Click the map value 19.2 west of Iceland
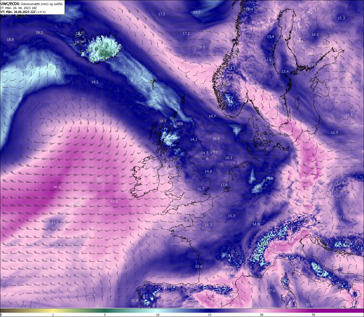The height and width of the screenshot is (317, 364). click(39, 33)
